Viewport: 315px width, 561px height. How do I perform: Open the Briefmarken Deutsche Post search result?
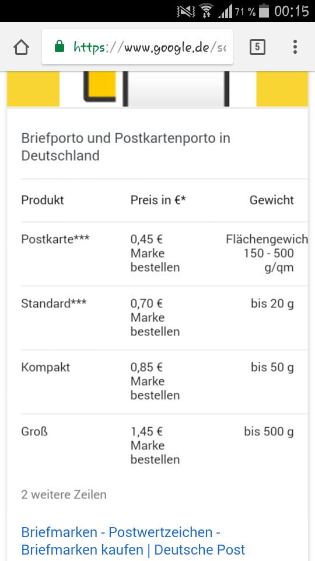[x=133, y=541]
